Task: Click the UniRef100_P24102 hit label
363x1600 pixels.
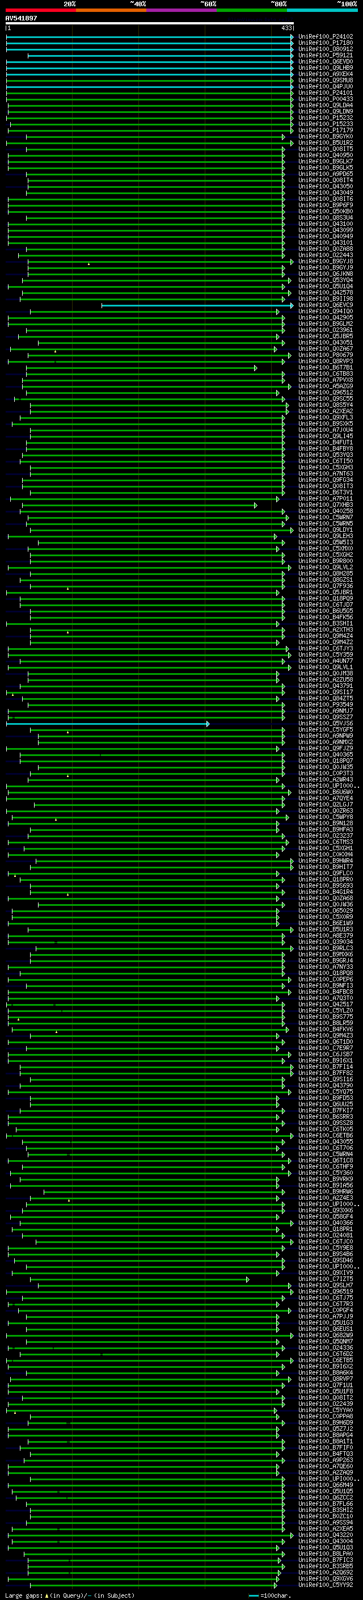Action: (x=326, y=37)
